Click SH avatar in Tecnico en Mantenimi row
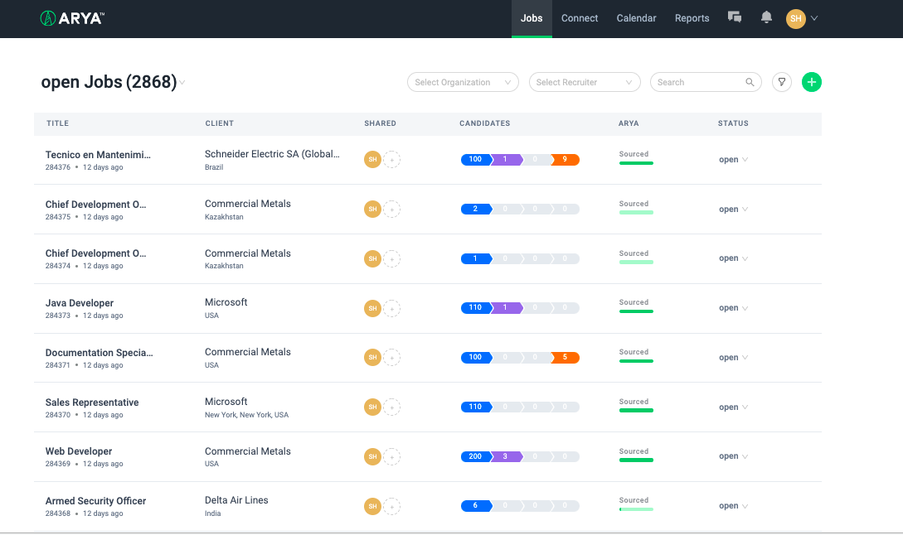 [372, 159]
